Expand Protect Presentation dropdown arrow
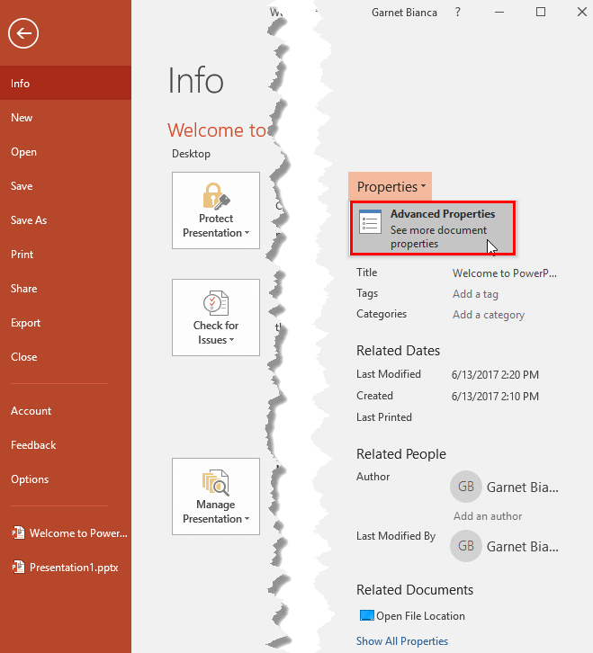 click(x=247, y=233)
